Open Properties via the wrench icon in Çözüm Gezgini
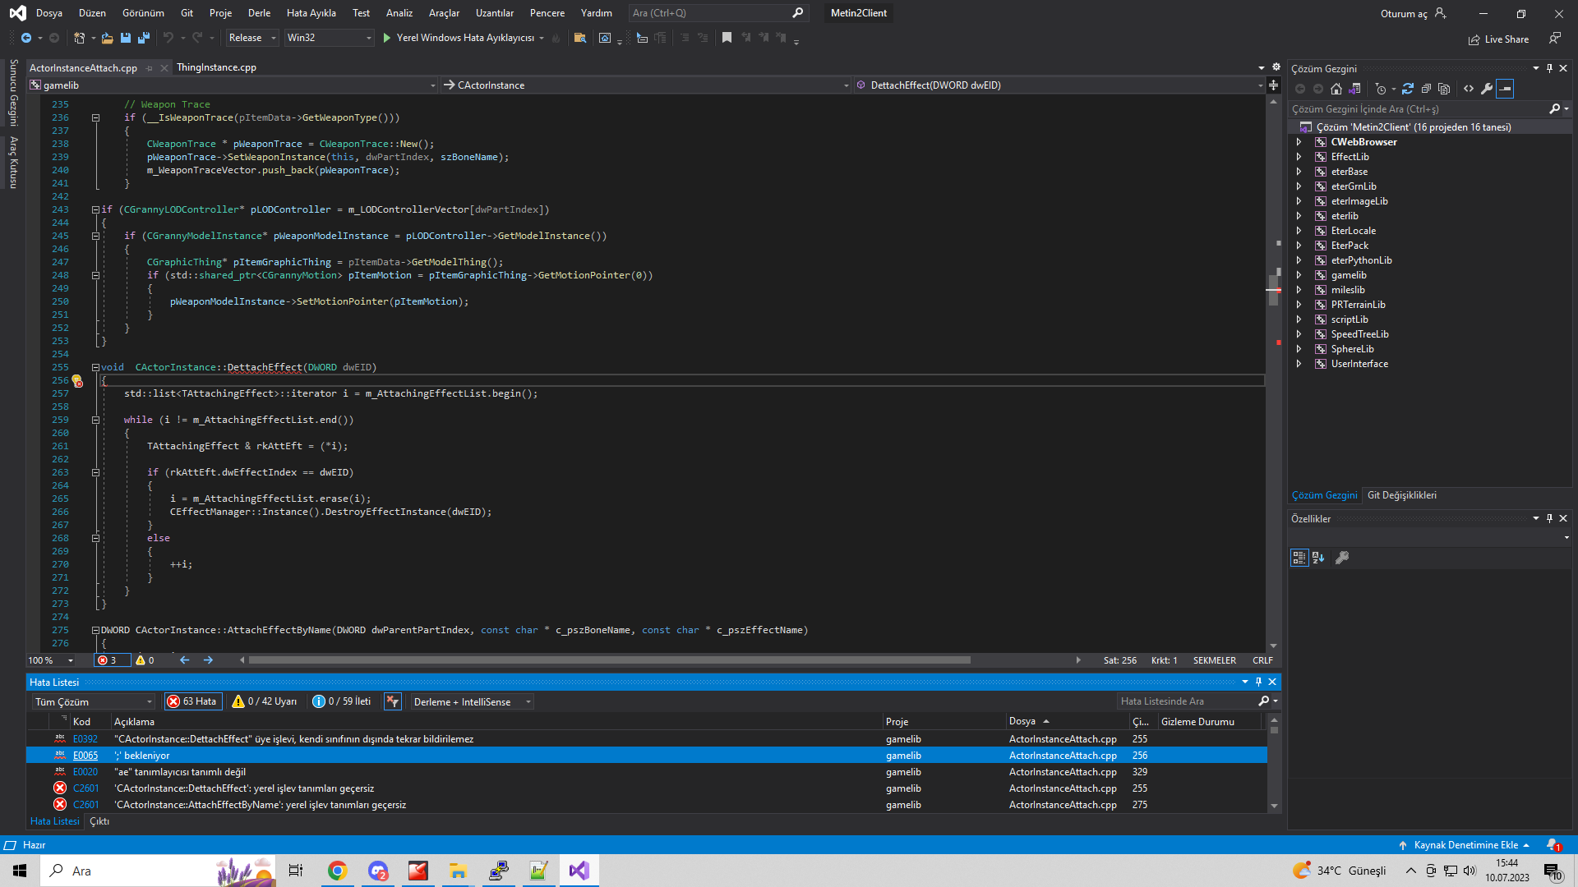 click(x=1487, y=89)
